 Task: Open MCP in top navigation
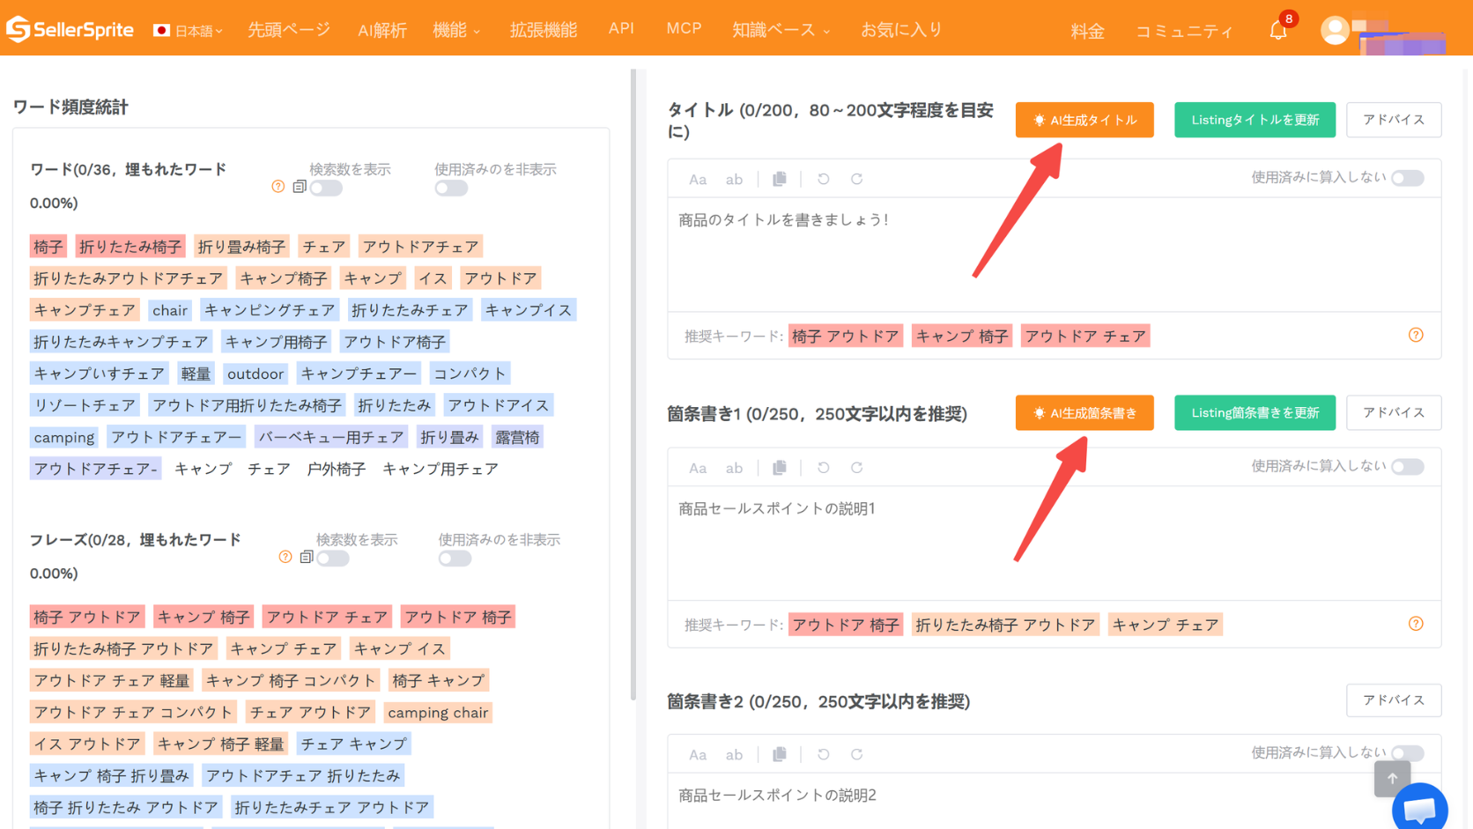pos(684,28)
